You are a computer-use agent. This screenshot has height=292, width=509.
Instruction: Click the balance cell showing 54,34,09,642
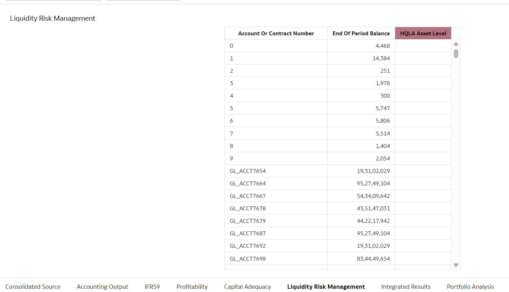point(361,196)
